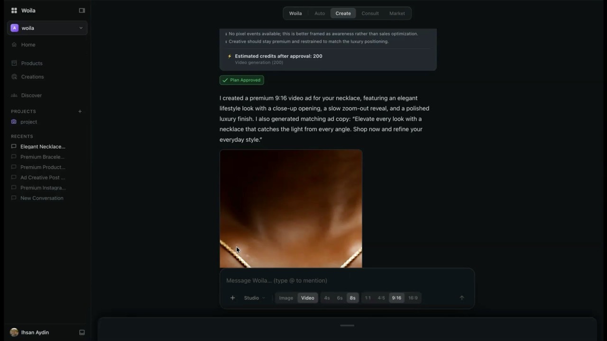Click the Creations icon in sidebar
607x341 pixels.
(14, 77)
